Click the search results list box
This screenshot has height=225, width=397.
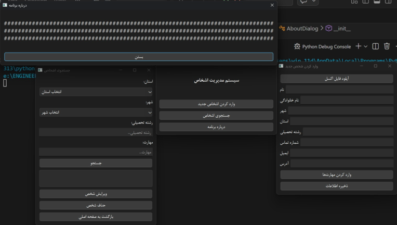point(96,179)
